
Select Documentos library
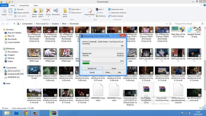click(x=11, y=52)
